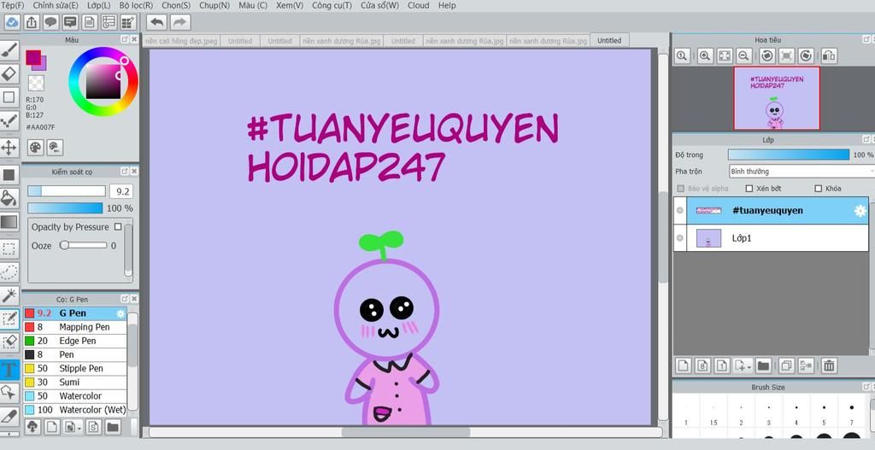875x450 pixels.
Task: Toggle the Bảo vệ alpha checkbox
Action: (680, 189)
